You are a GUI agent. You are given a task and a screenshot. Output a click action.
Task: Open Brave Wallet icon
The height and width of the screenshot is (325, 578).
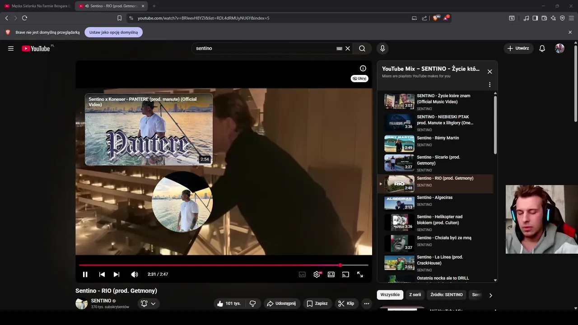coord(544,18)
